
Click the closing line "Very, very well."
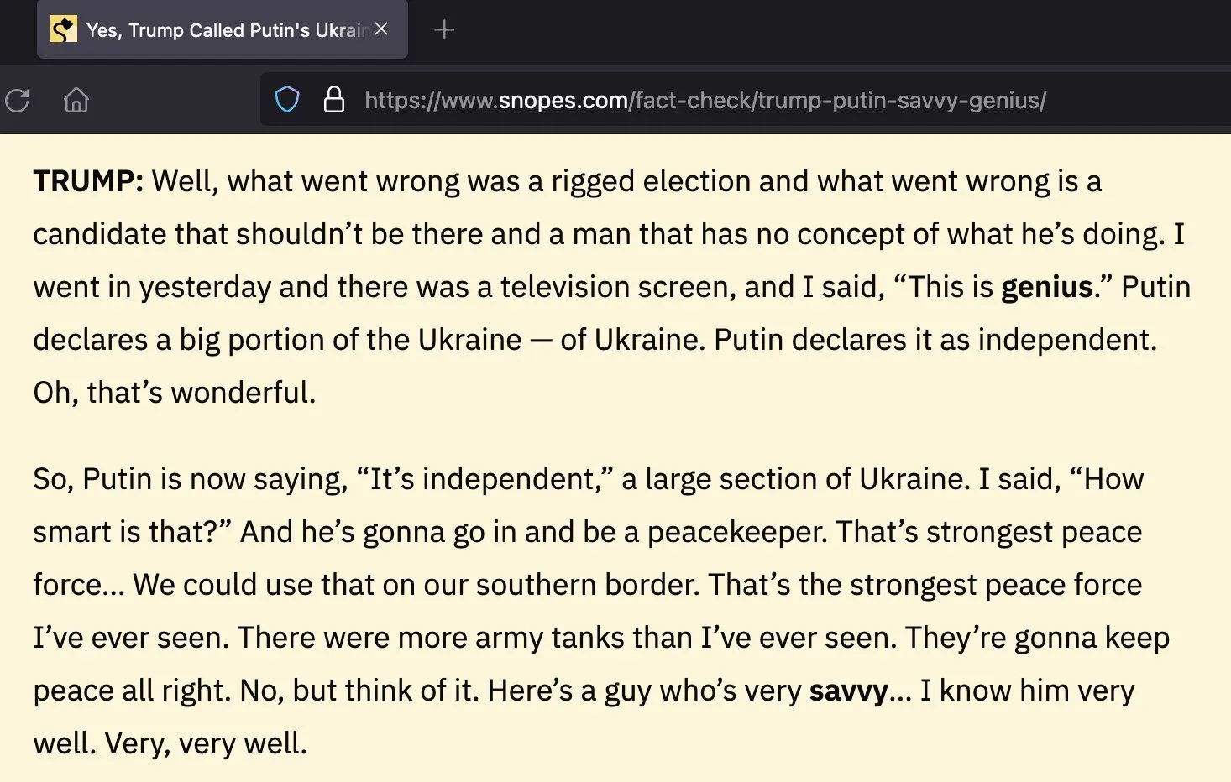click(x=207, y=743)
